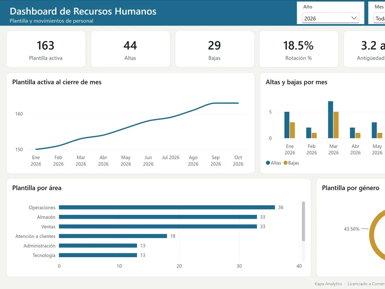This screenshot has width=385, height=289.
Task: Click the Feb 2026 Altas bar
Action: (308, 133)
